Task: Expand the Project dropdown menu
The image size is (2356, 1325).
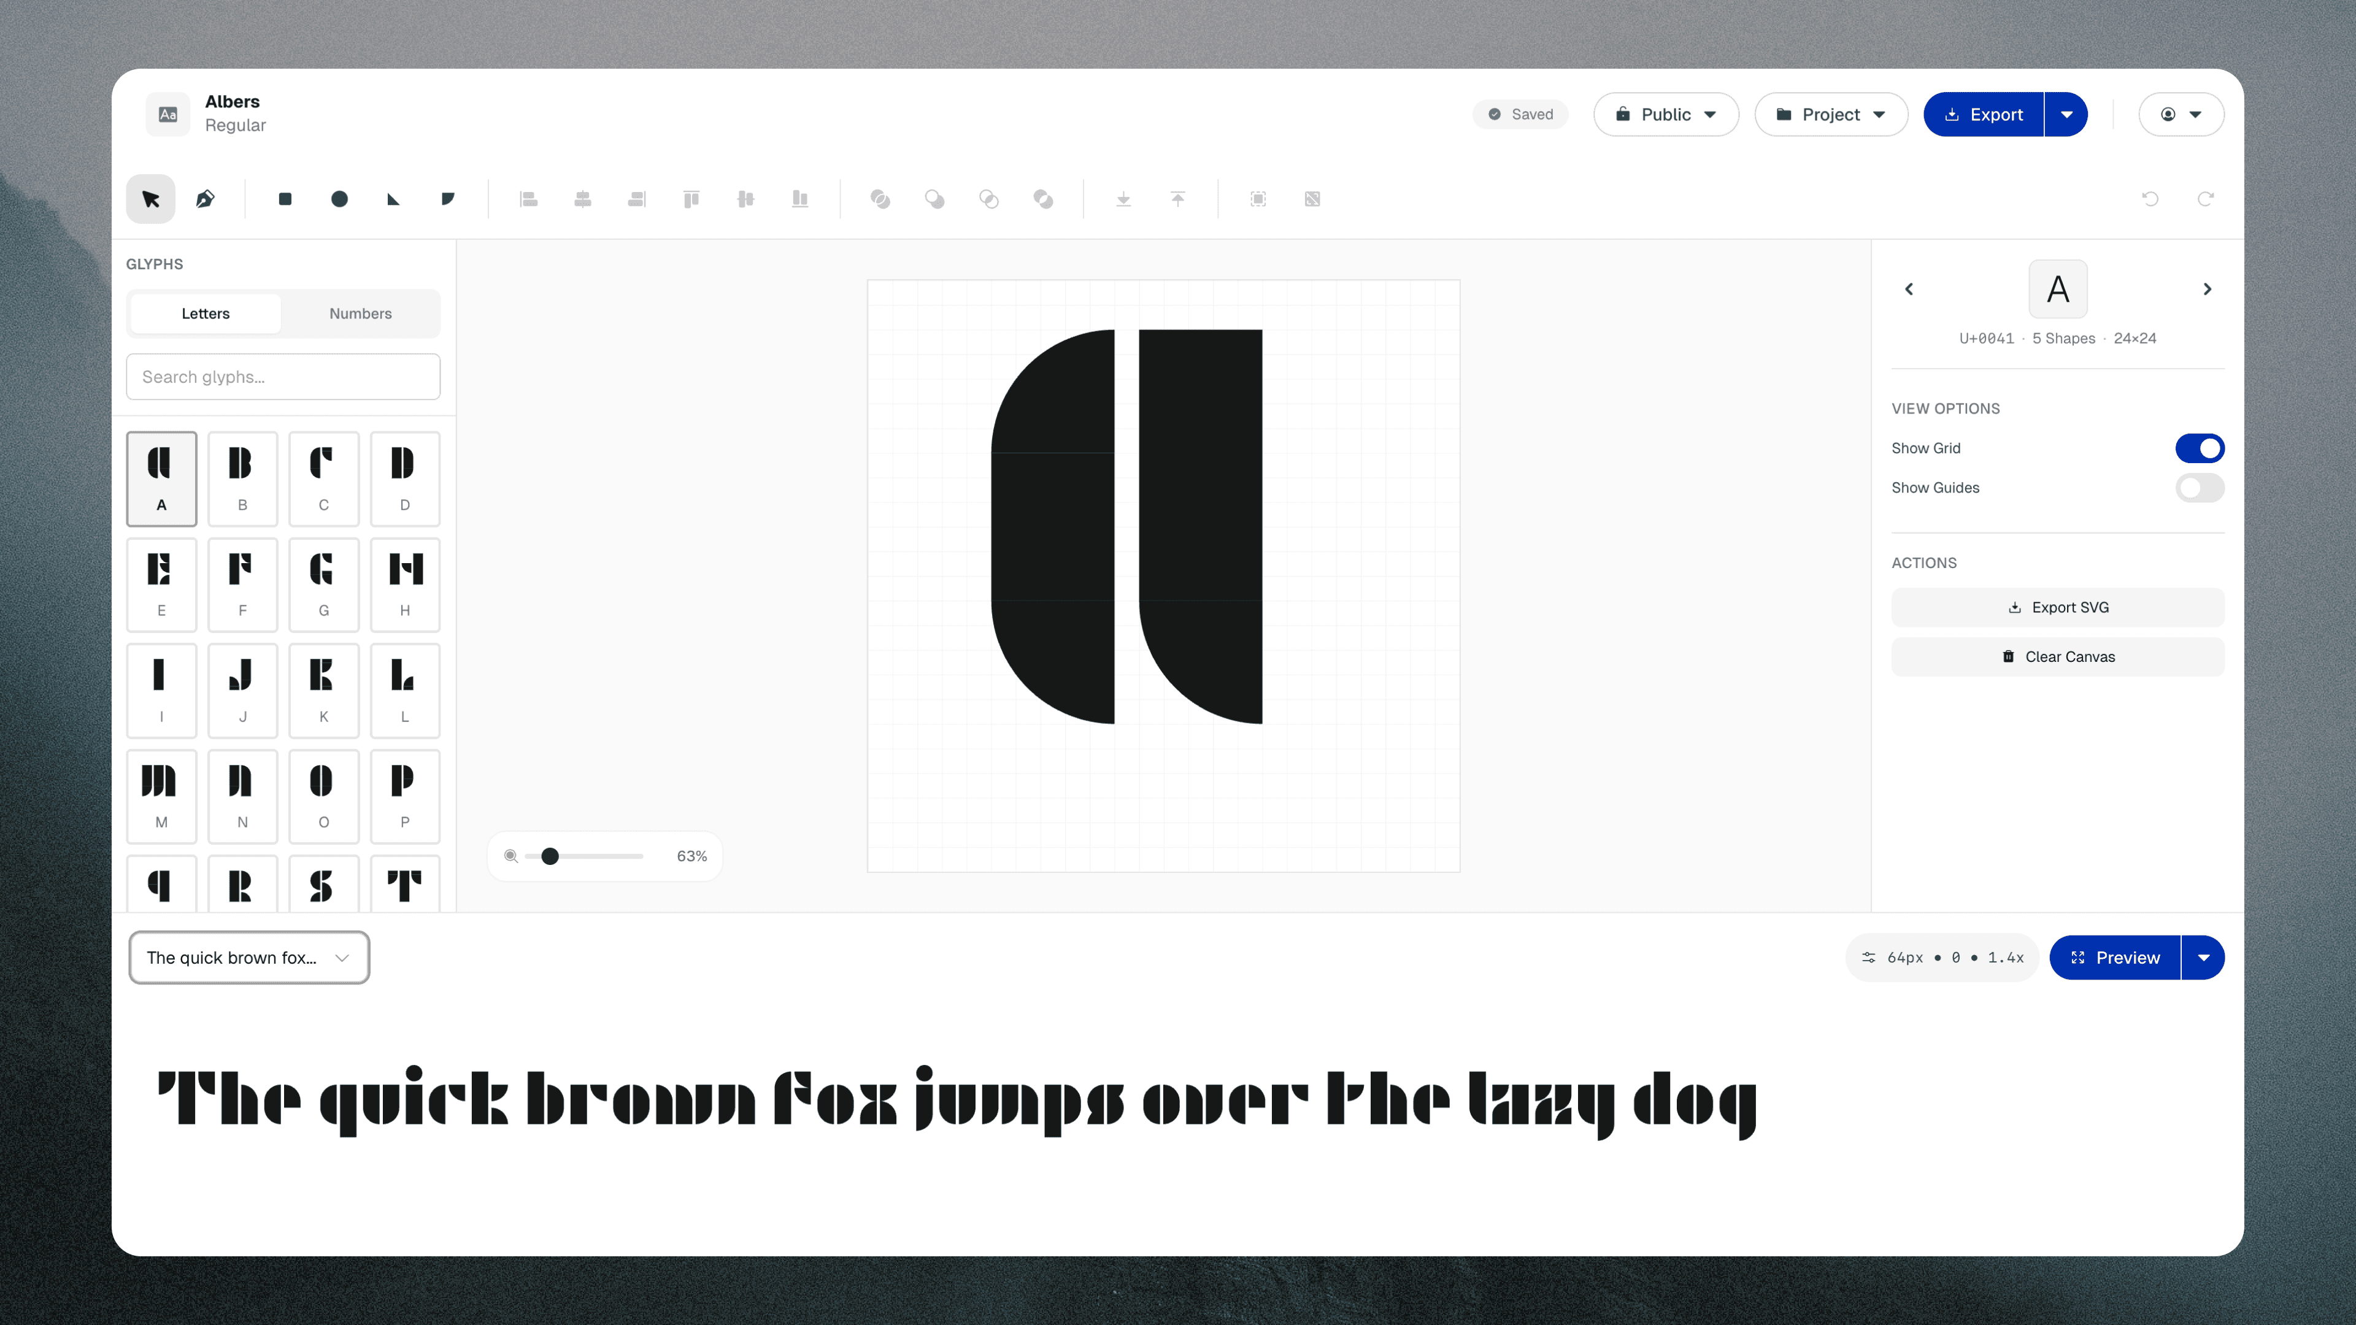Action: pos(1830,114)
